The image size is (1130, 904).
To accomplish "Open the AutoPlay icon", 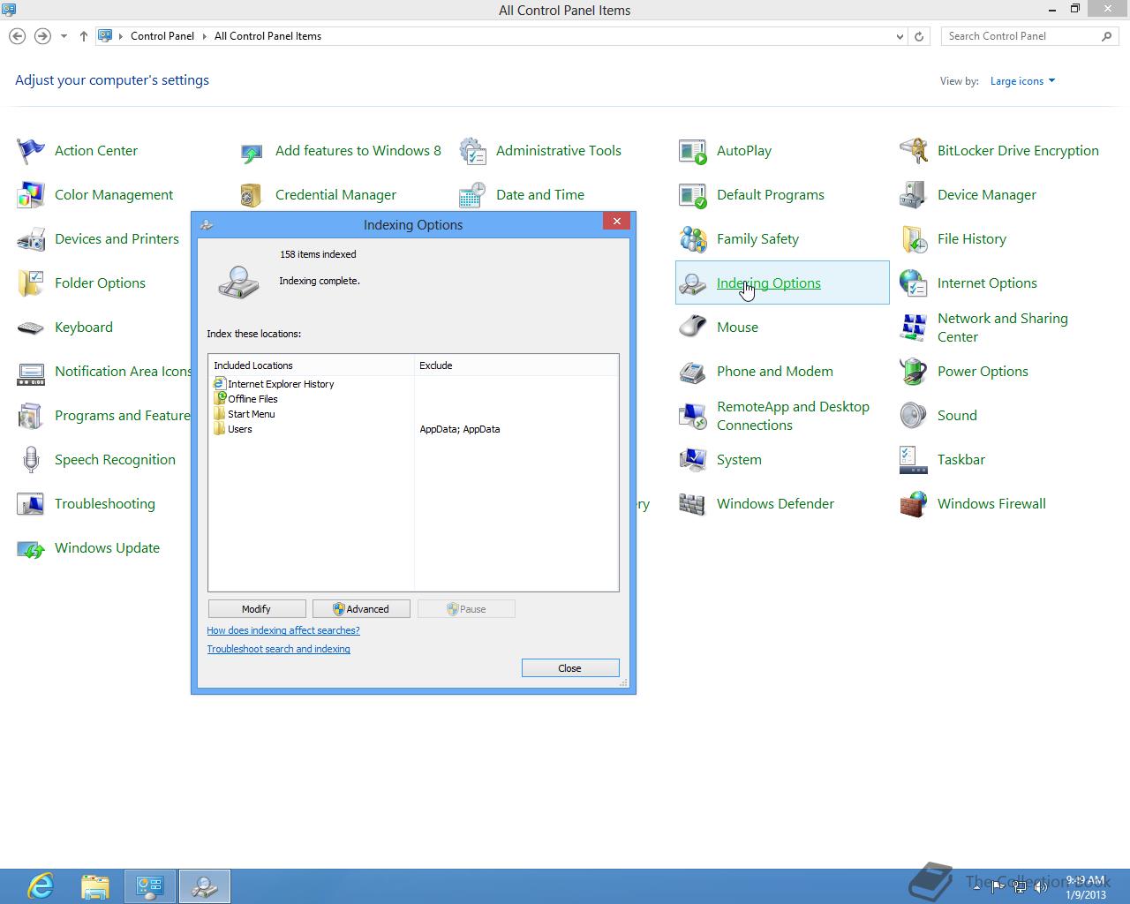I will (693, 151).
